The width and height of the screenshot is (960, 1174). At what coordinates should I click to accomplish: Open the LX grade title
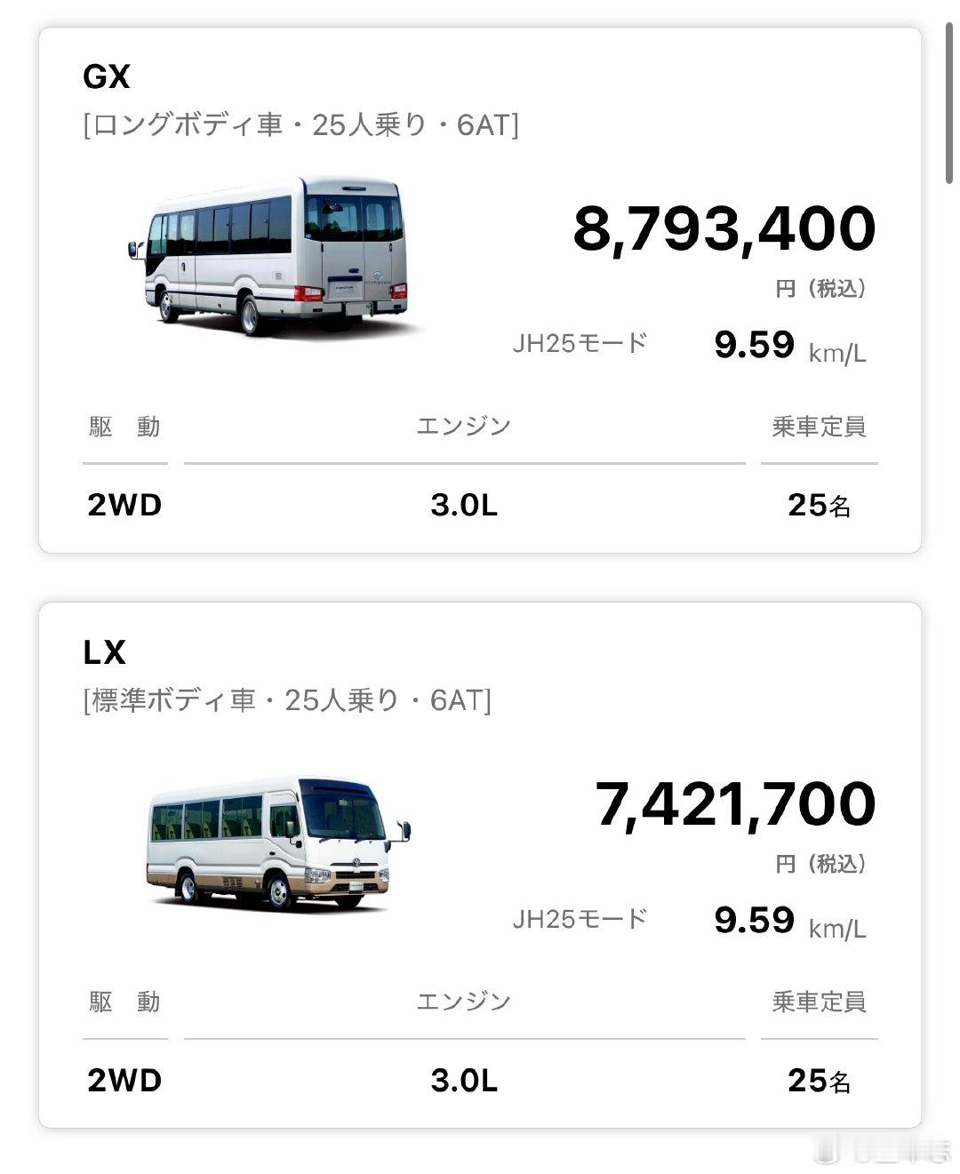pyautogui.click(x=105, y=652)
